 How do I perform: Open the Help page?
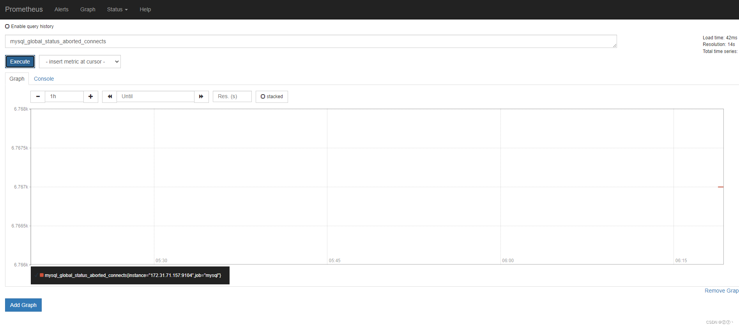click(145, 9)
